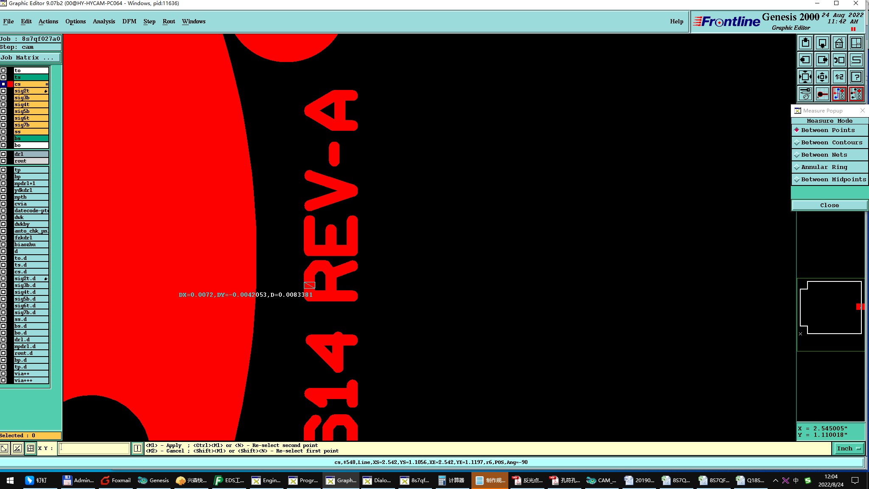
Task: Click the XY window layout icon
Action: [x=856, y=43]
